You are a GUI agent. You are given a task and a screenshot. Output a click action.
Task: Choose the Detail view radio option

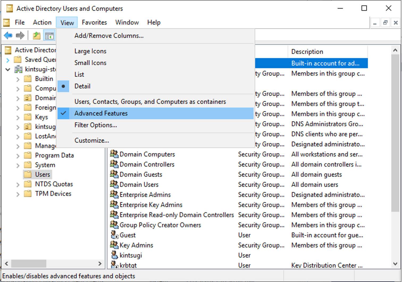point(156,86)
